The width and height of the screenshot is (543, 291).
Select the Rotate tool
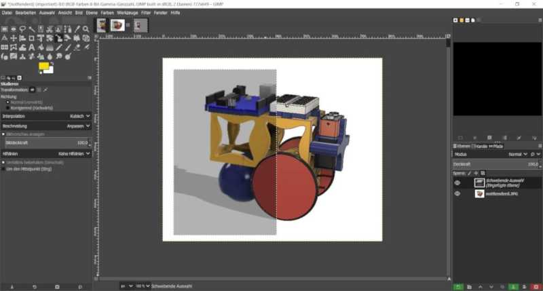[x=50, y=38]
